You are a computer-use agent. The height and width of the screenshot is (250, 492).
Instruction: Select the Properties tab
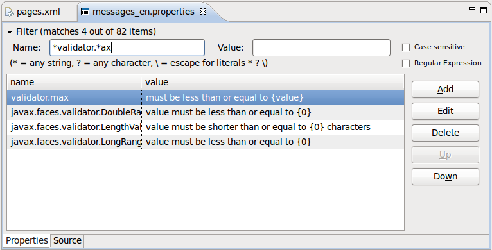(27, 240)
